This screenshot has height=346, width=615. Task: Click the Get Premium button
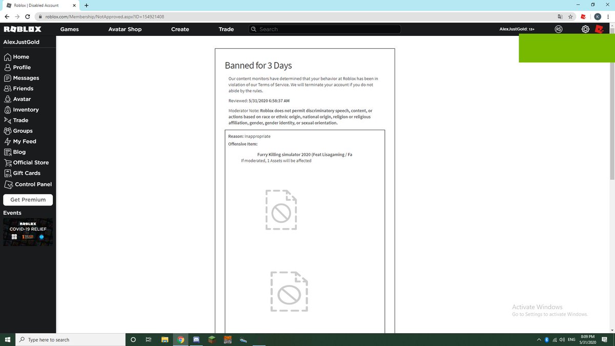point(28,199)
